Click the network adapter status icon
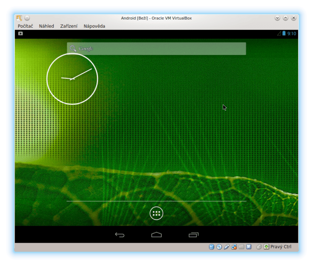 (234, 247)
